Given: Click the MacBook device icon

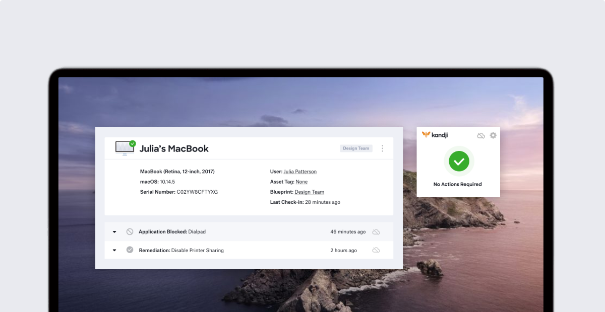Looking at the screenshot, I should [125, 148].
